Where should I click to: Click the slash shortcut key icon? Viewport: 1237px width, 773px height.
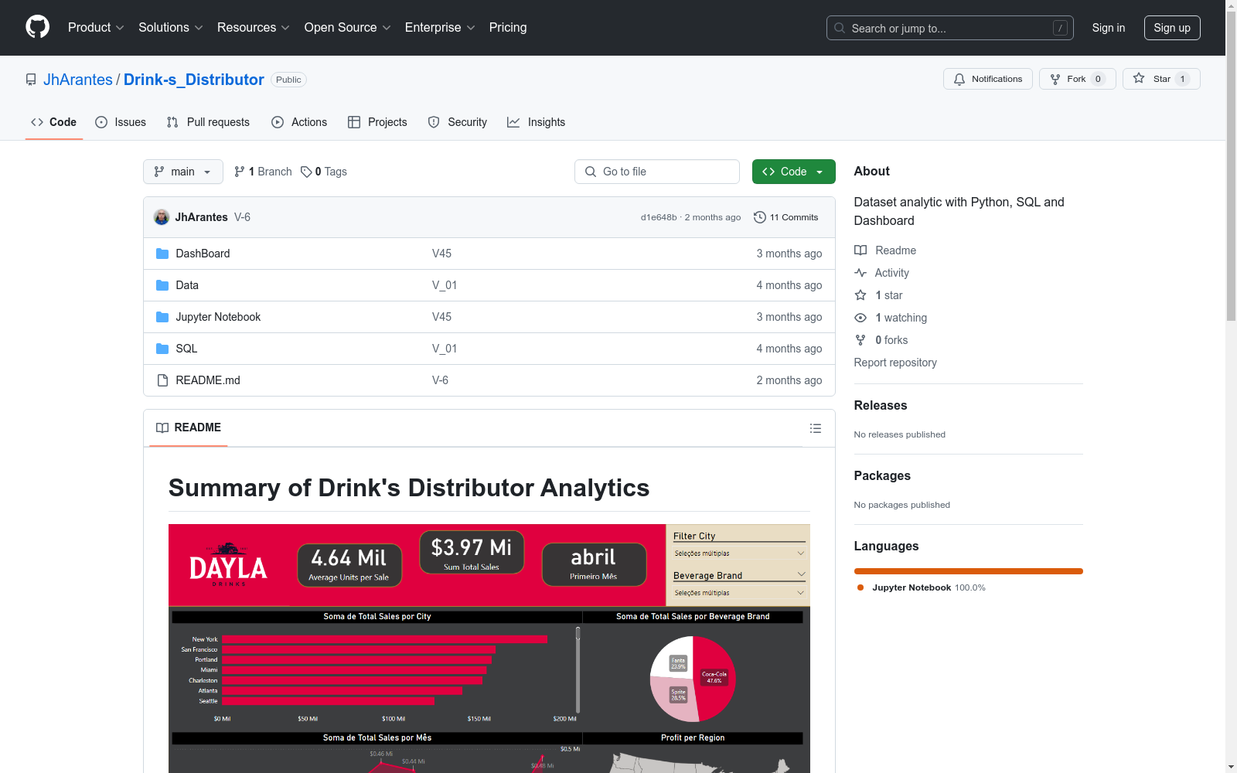[x=1060, y=28]
